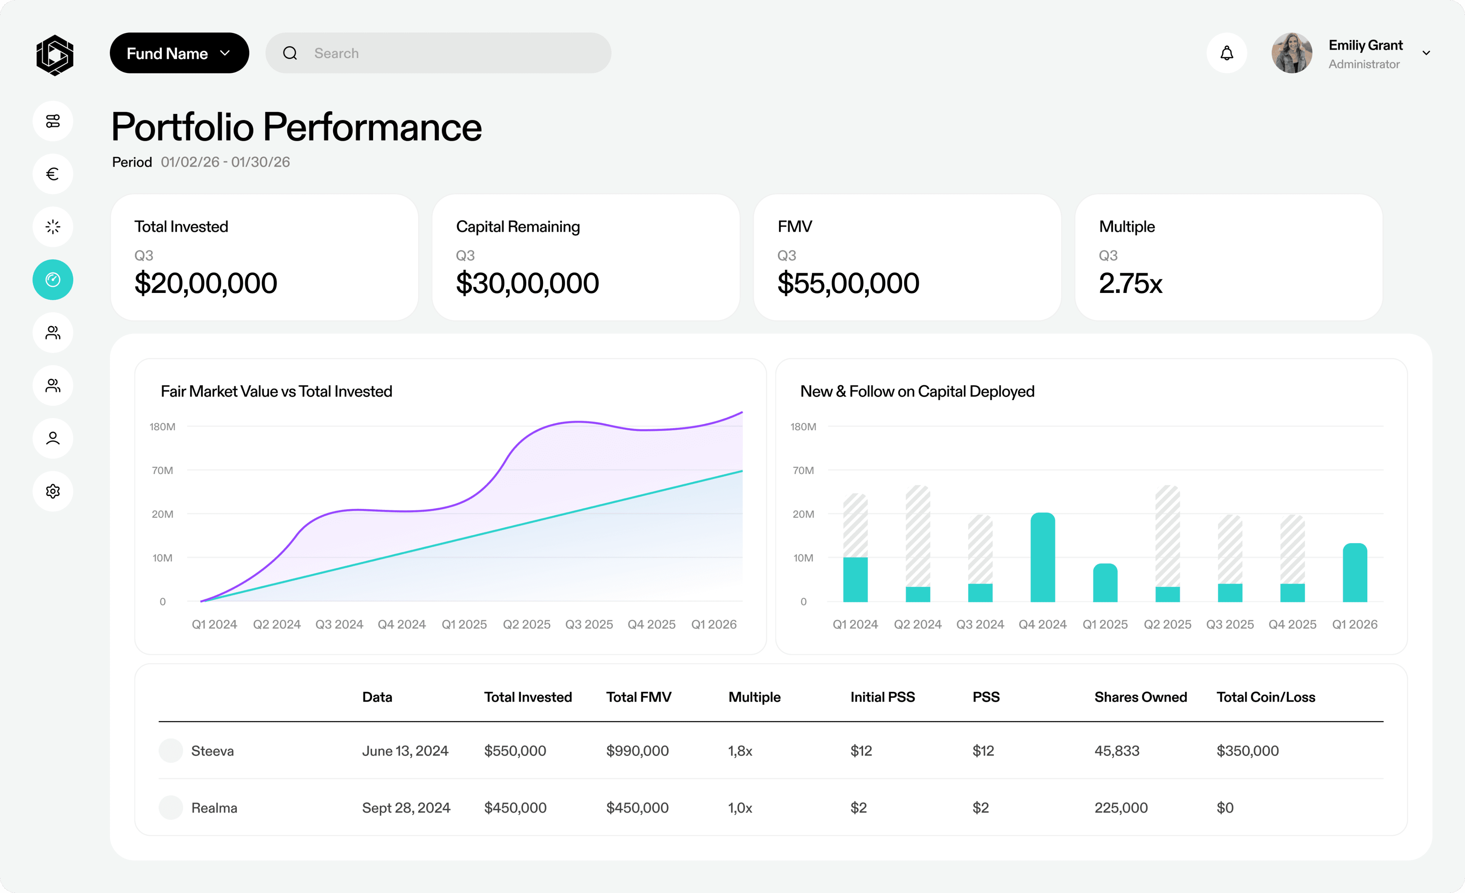The height and width of the screenshot is (893, 1465).
Task: Open the dashboard toggles sidebar icon
Action: point(53,121)
